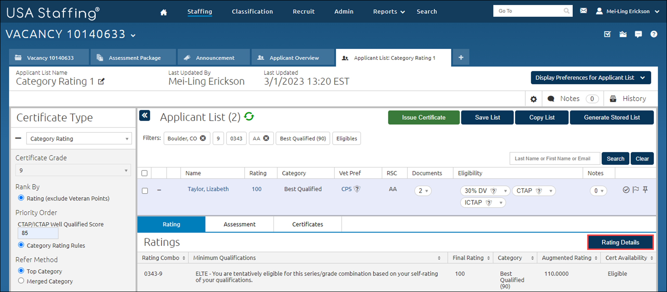Click Generate Stored List button
Viewport: 667px width, 292px height.
click(x=612, y=117)
